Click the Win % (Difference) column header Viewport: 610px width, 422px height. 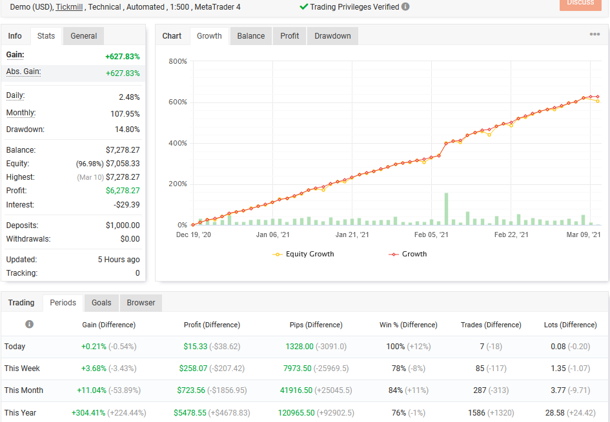click(409, 325)
